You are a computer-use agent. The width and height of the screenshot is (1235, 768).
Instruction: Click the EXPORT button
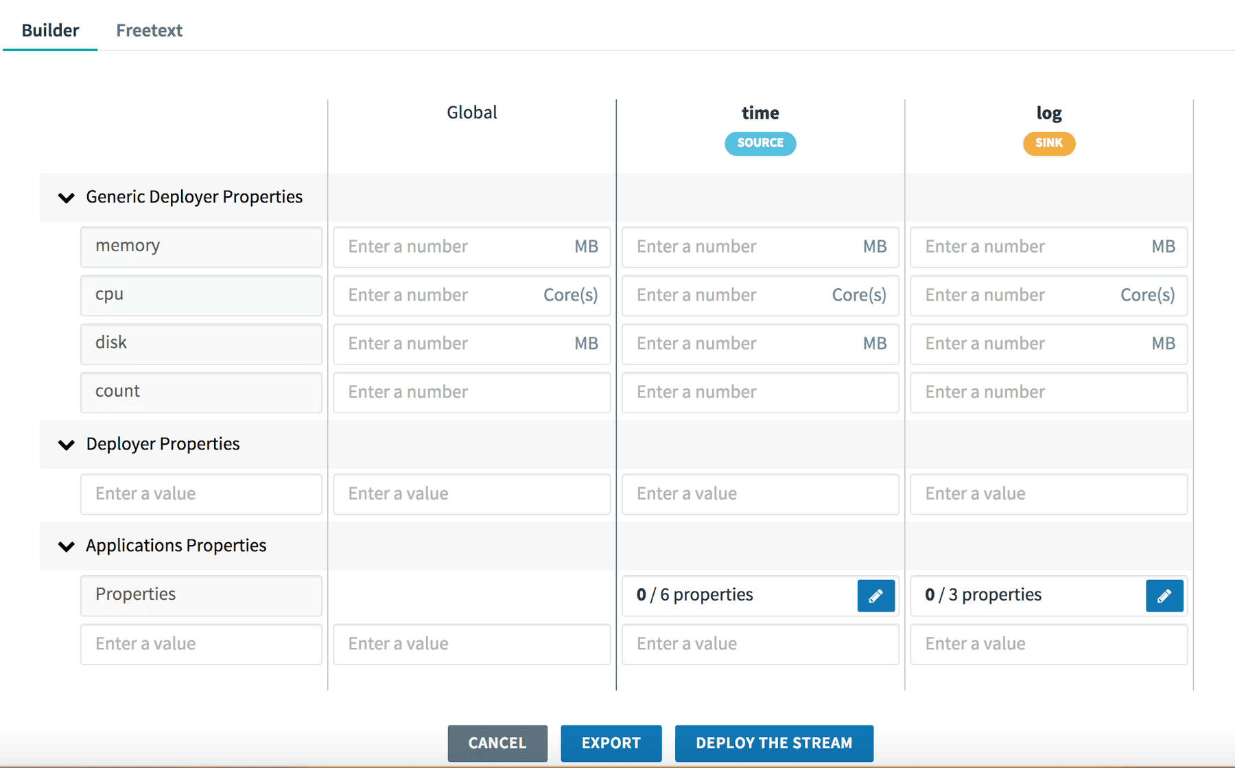(x=611, y=743)
